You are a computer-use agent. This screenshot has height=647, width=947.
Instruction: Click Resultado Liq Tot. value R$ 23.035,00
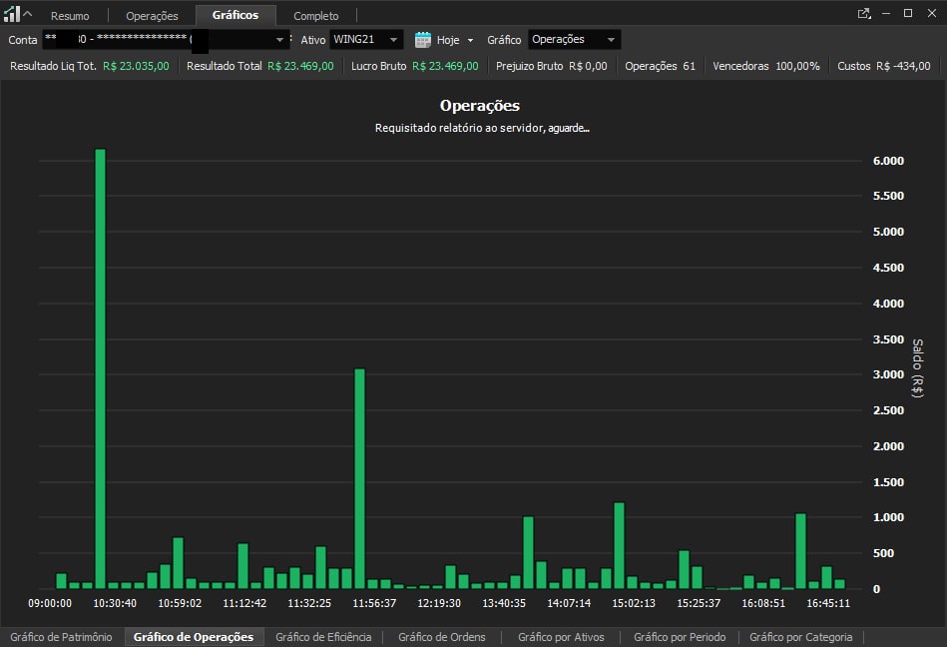[x=136, y=66]
